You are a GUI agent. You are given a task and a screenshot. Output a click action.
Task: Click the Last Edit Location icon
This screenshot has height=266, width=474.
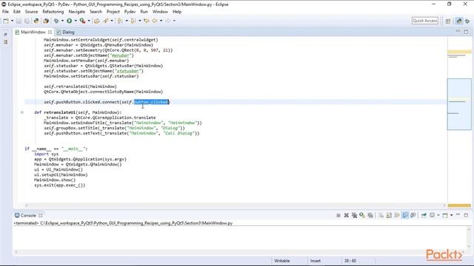pos(147,21)
